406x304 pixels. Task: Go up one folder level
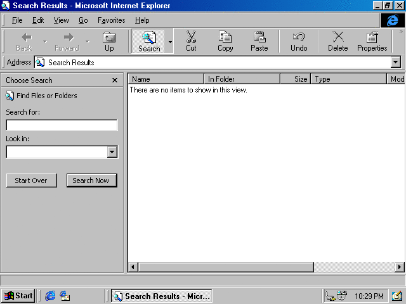(109, 41)
